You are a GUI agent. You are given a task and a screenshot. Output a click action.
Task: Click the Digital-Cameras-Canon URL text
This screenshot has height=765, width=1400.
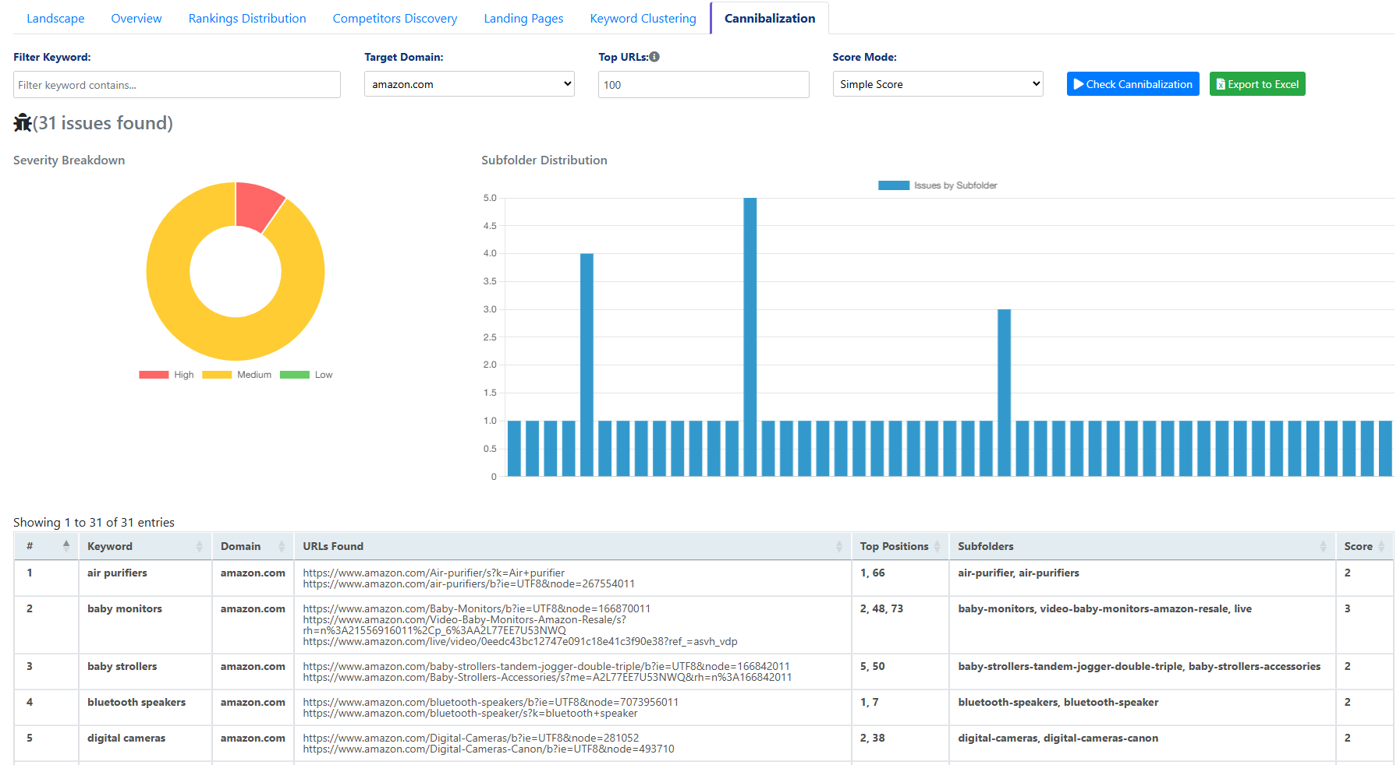[x=488, y=749]
